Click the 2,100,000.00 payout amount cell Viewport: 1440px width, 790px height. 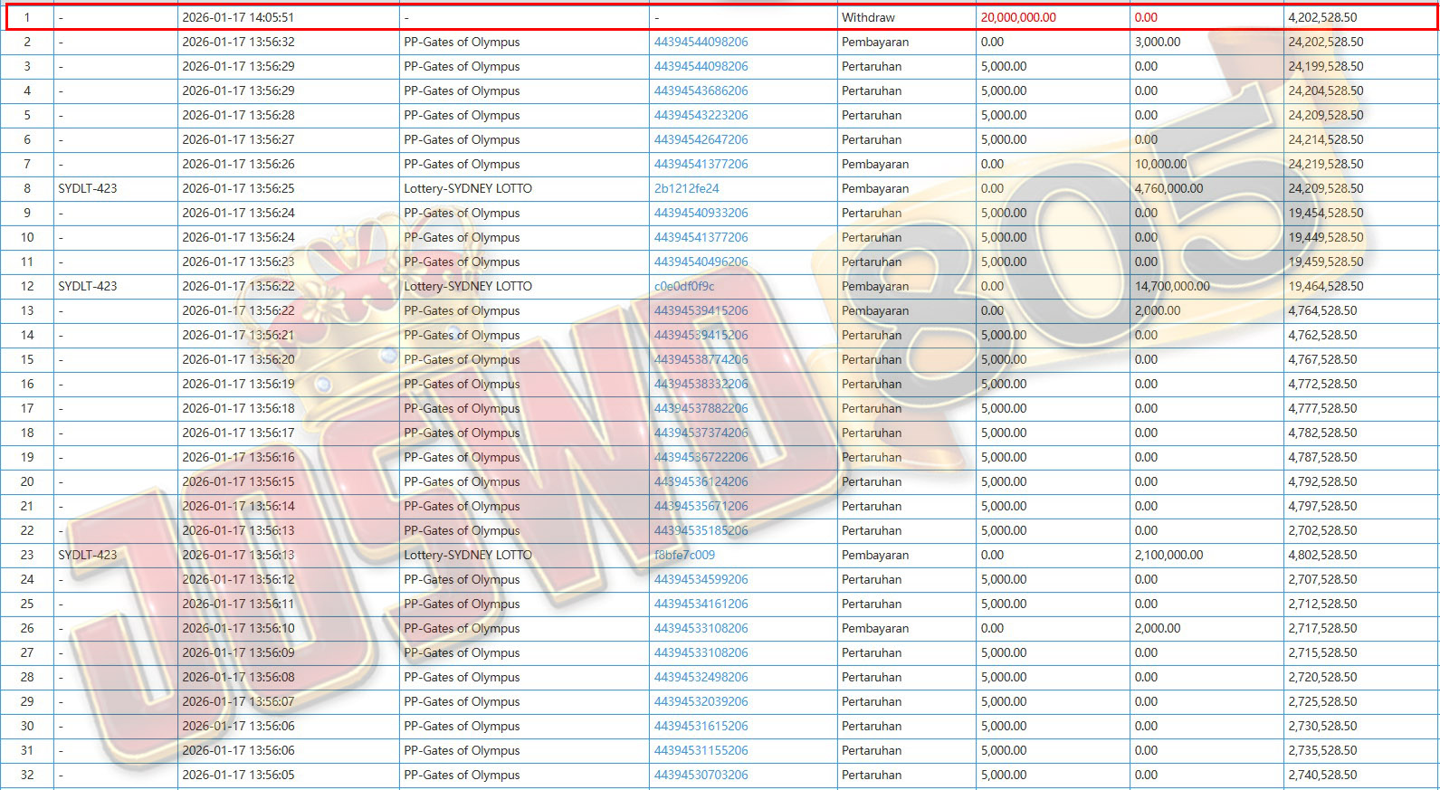(x=1168, y=555)
